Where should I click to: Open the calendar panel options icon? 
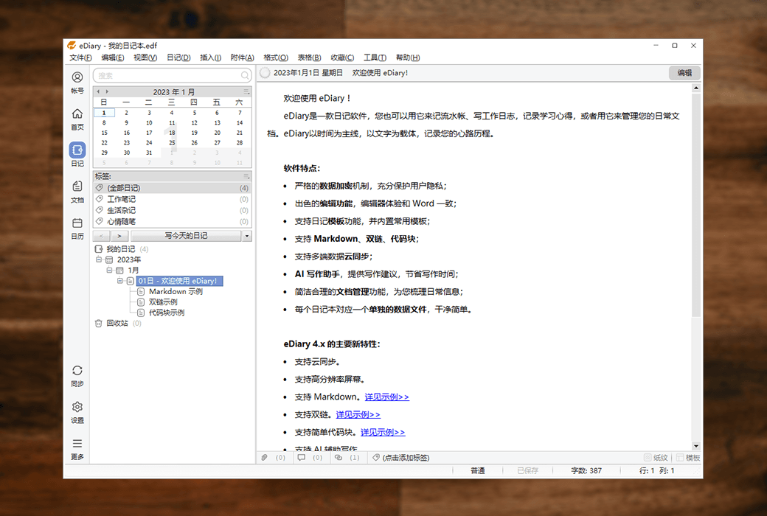(246, 91)
